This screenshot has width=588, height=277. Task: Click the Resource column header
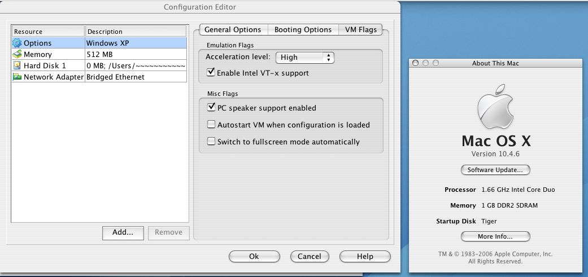pyautogui.click(x=48, y=32)
